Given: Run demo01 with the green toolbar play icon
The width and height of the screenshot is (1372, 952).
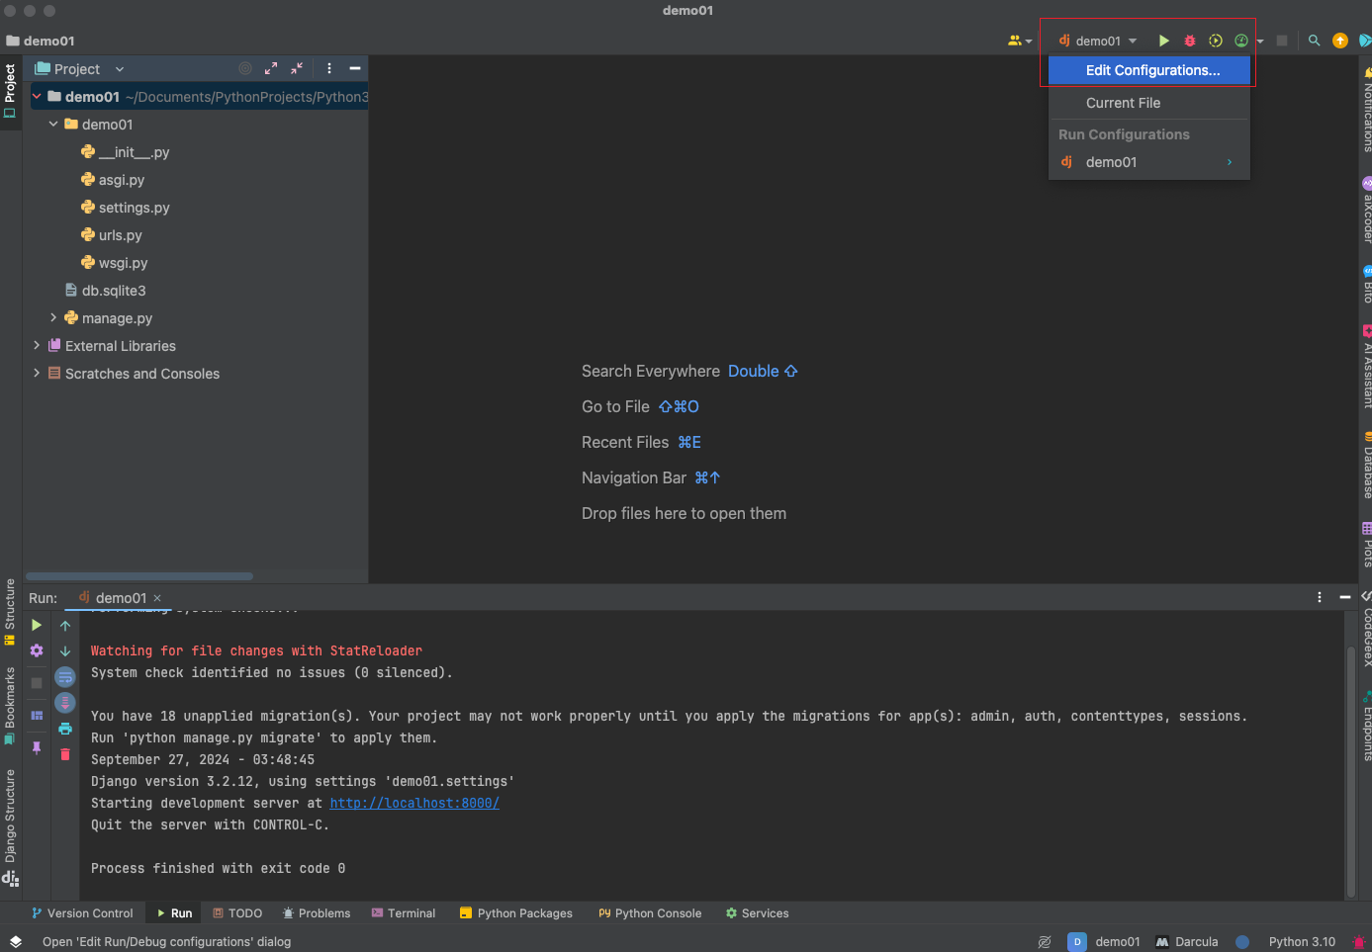Looking at the screenshot, I should coord(1164,41).
